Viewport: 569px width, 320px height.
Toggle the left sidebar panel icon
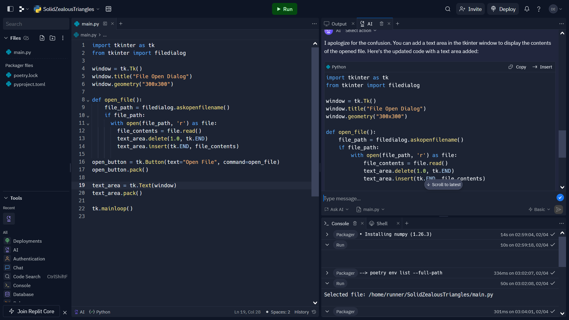(x=10, y=9)
